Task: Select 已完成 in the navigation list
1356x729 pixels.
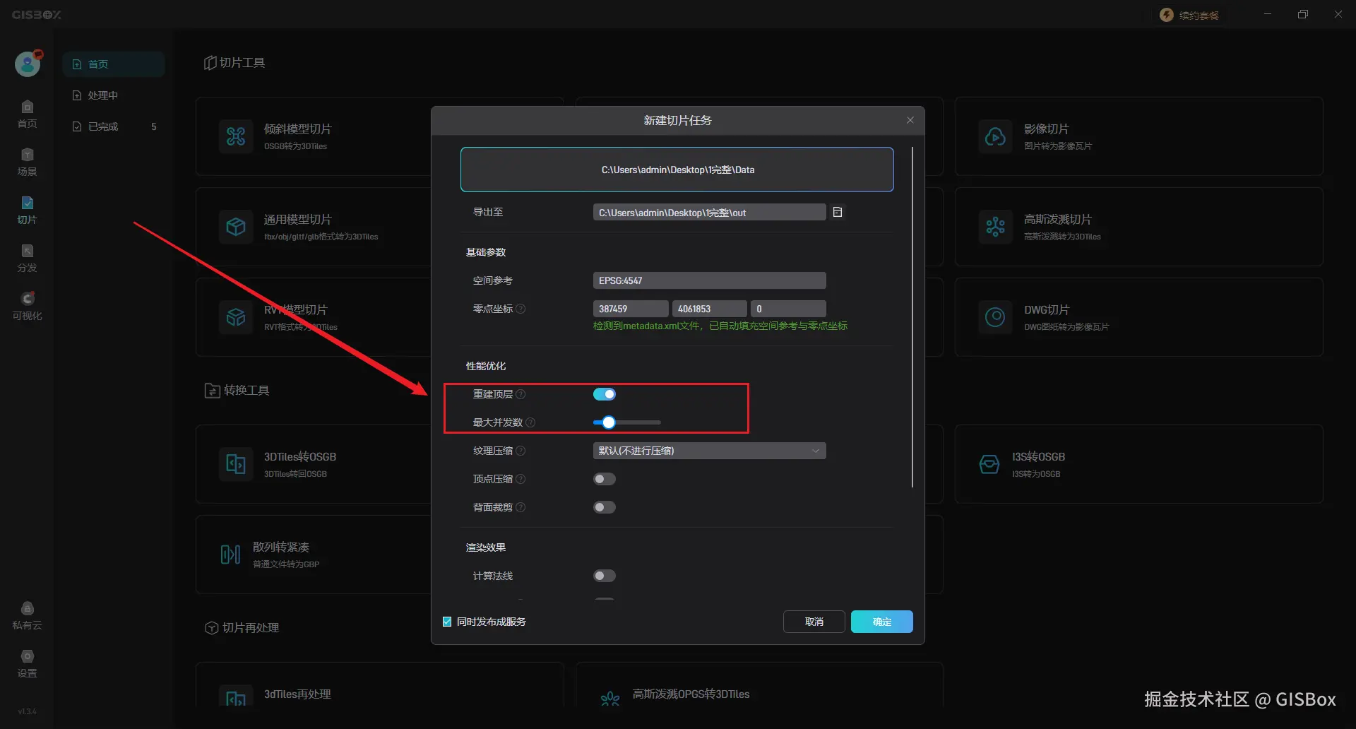Action: (113, 126)
